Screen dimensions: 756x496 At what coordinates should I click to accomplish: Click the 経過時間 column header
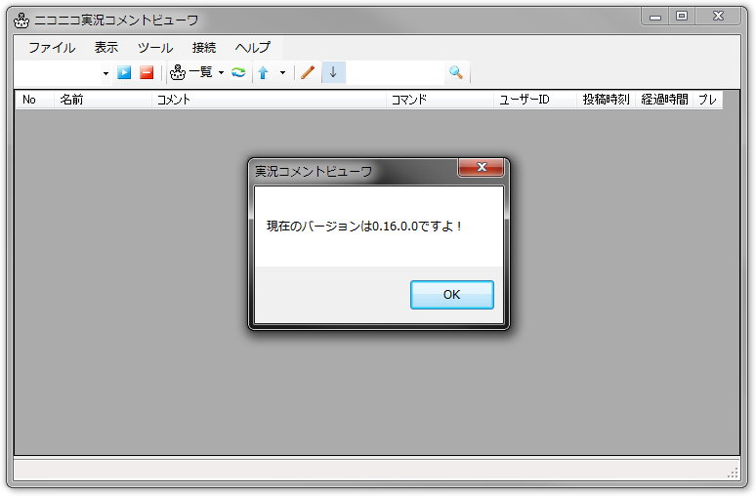tap(664, 100)
